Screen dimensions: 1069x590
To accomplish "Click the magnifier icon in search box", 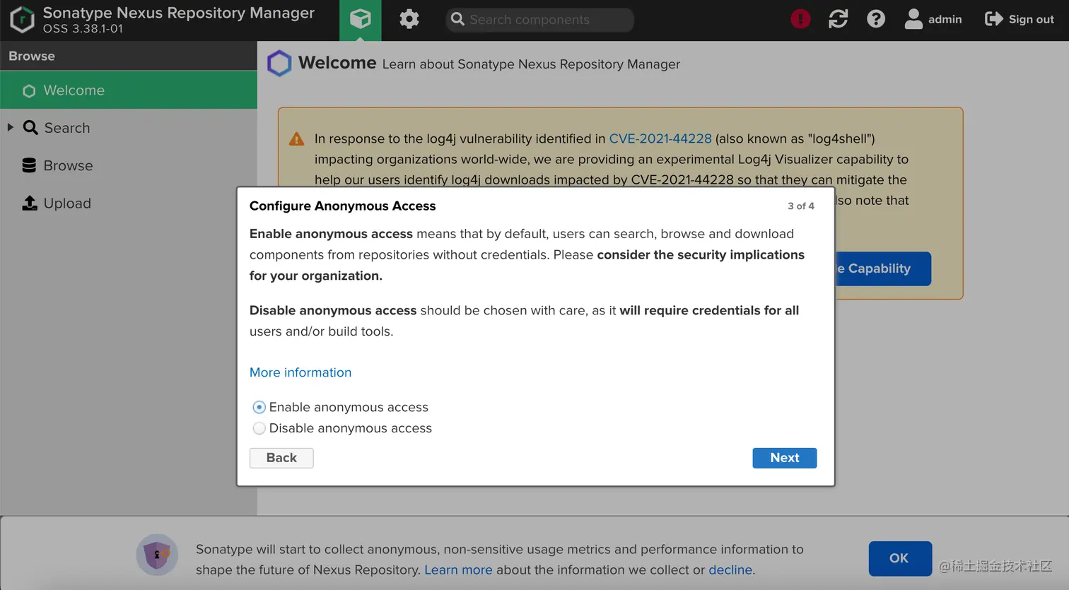I will coord(457,19).
